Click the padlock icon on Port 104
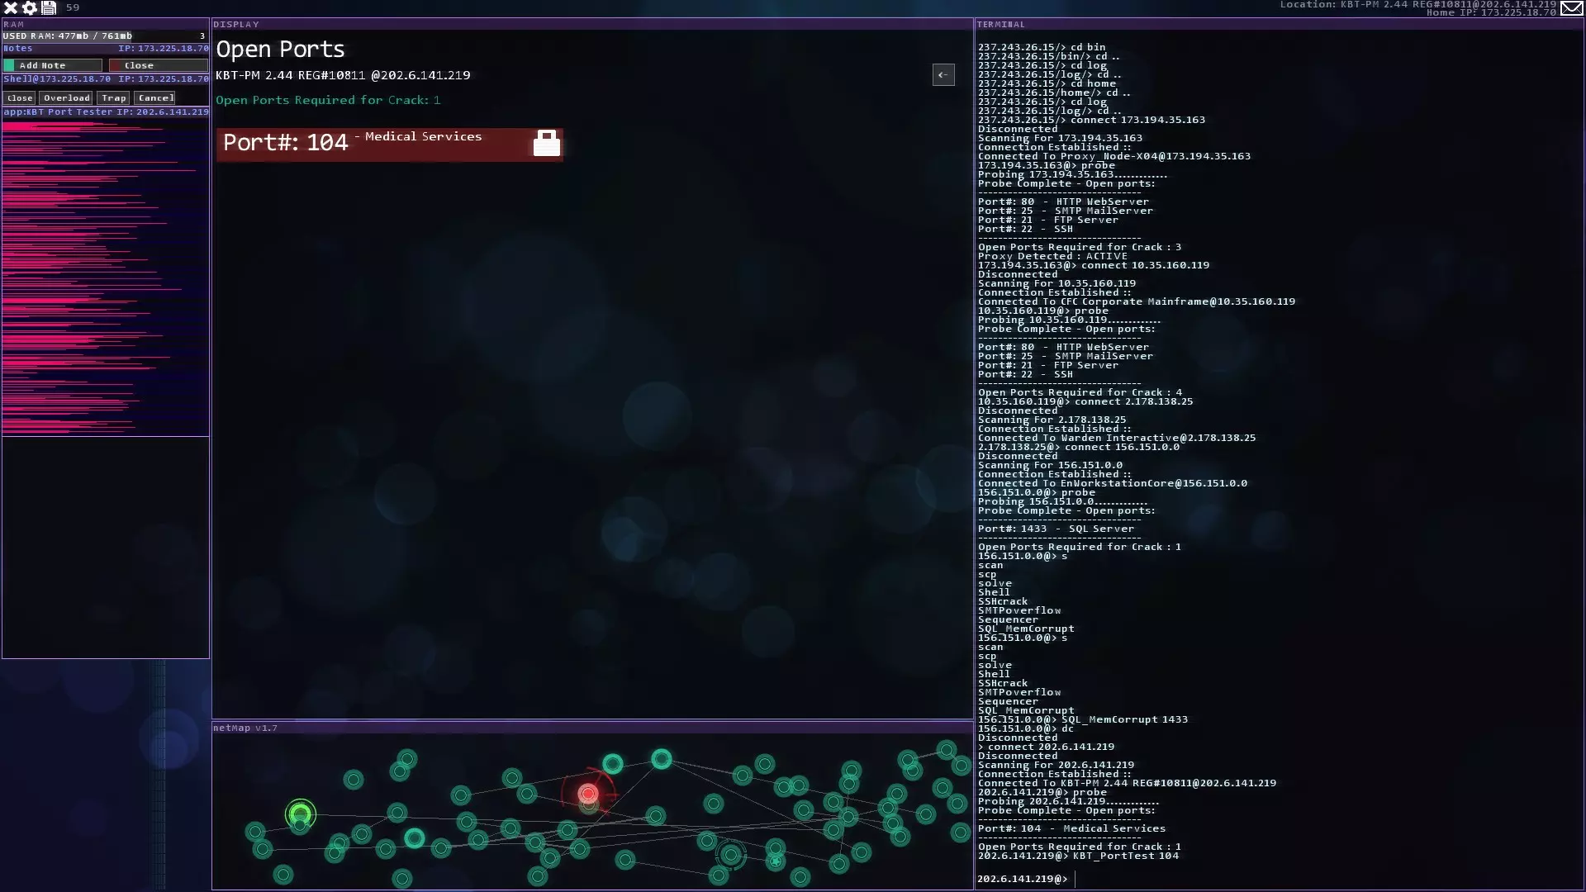 click(x=546, y=144)
